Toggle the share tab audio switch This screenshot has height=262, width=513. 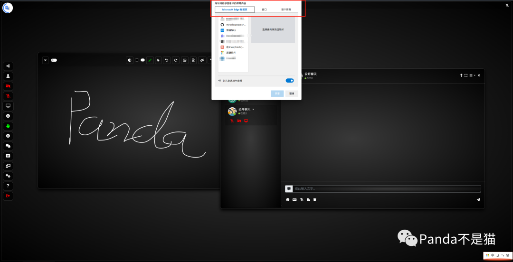coord(290,81)
